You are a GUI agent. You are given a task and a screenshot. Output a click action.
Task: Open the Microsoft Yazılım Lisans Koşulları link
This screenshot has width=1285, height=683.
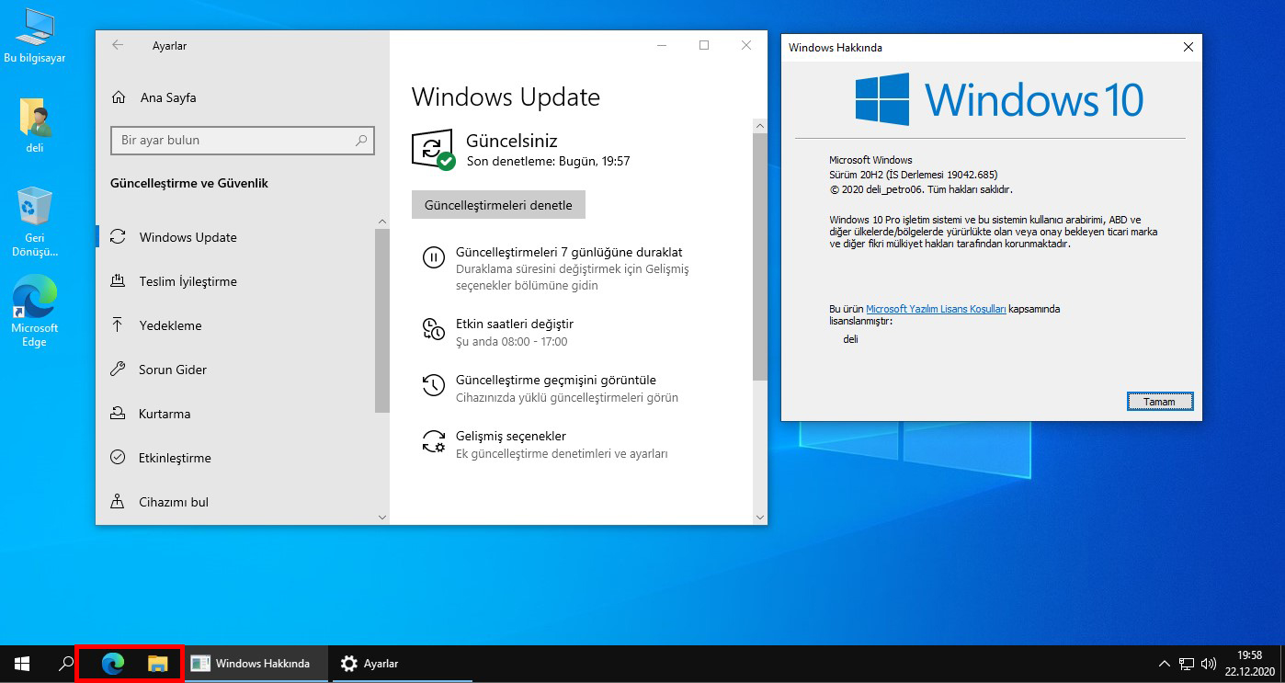pos(936,309)
